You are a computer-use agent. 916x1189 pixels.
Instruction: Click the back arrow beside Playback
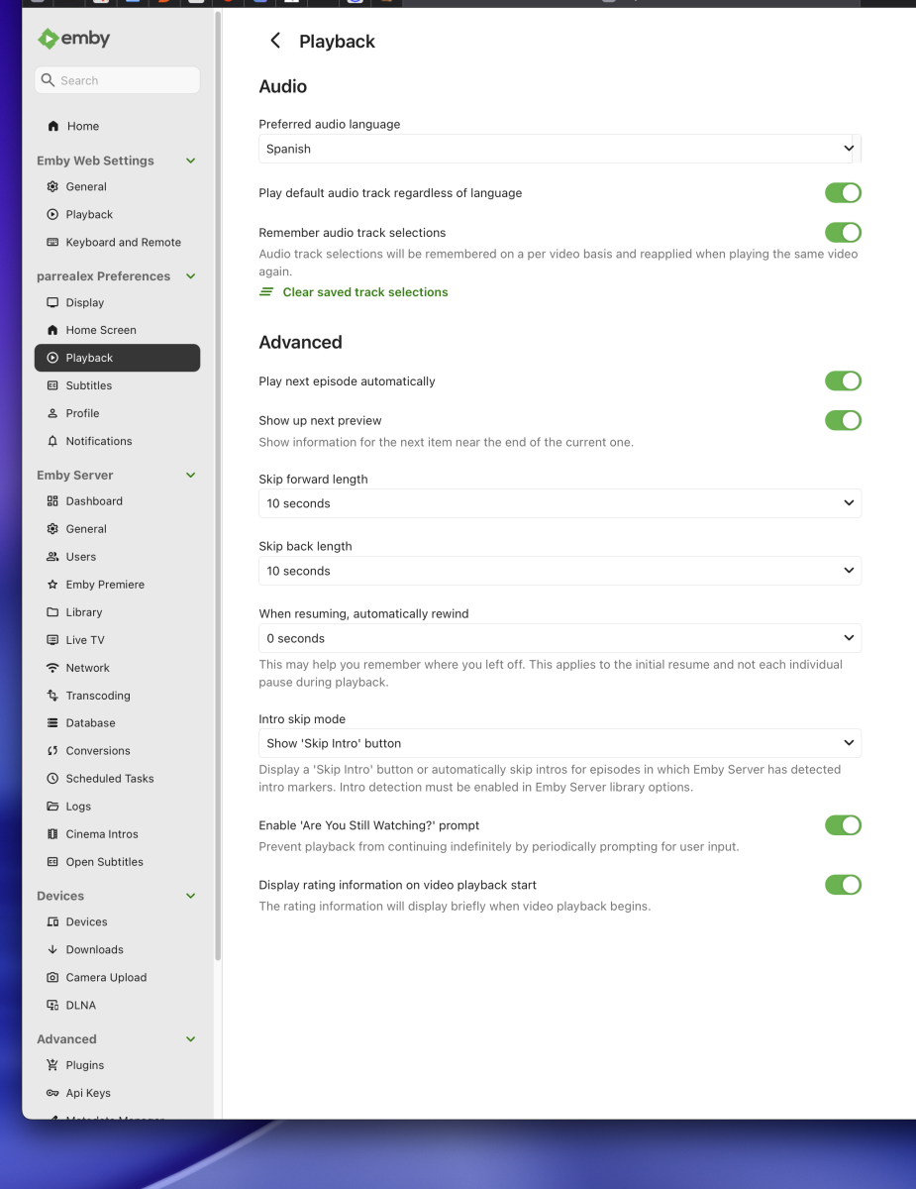coord(275,41)
